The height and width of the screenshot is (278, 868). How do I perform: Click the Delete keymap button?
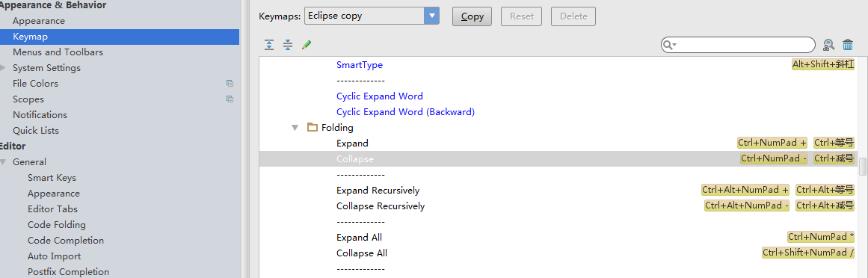click(573, 16)
